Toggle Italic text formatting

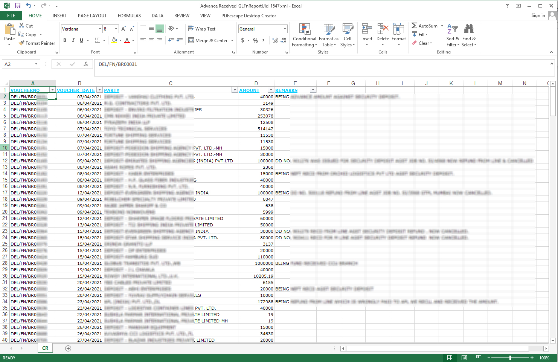tap(73, 41)
